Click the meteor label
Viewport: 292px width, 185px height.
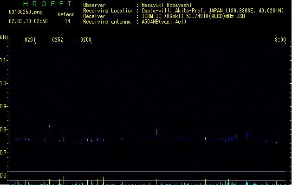click(x=66, y=14)
